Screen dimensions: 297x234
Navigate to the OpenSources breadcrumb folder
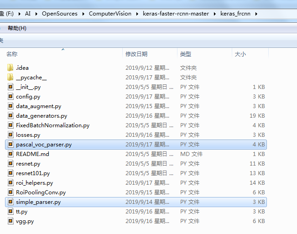[60, 14]
